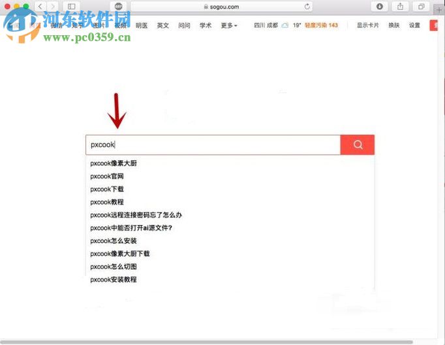Click the 四川 成都 location text
The width and height of the screenshot is (445, 345).
[x=266, y=25]
